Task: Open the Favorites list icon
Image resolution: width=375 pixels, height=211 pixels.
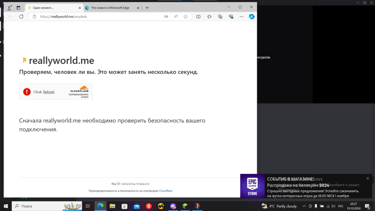Action: (x=209, y=17)
